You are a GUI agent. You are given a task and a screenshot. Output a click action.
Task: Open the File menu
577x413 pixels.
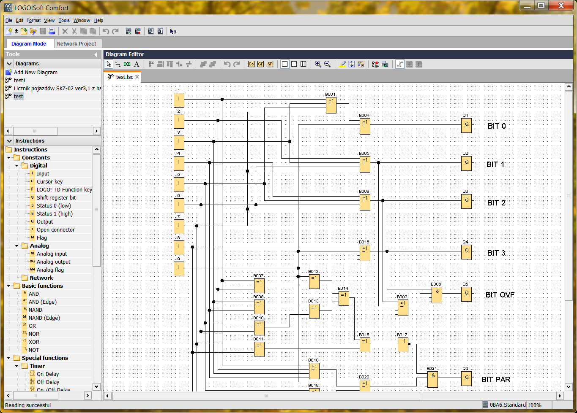pyautogui.click(x=9, y=20)
